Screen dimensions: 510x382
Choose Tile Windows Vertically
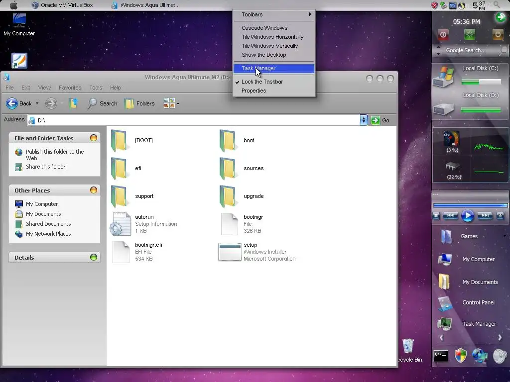point(274,46)
